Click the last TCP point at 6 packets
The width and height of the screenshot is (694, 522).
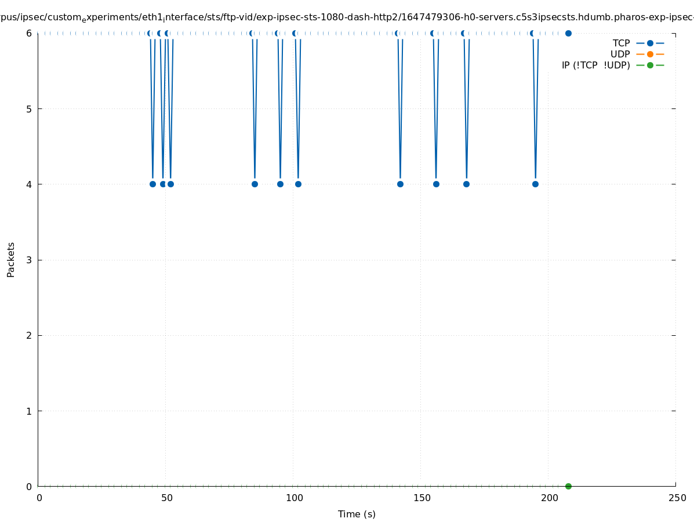click(568, 33)
